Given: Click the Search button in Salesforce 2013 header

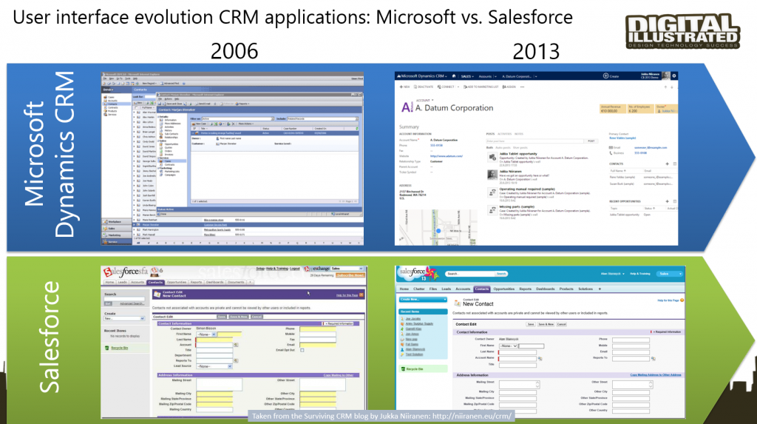Looking at the screenshot, I should pos(501,274).
